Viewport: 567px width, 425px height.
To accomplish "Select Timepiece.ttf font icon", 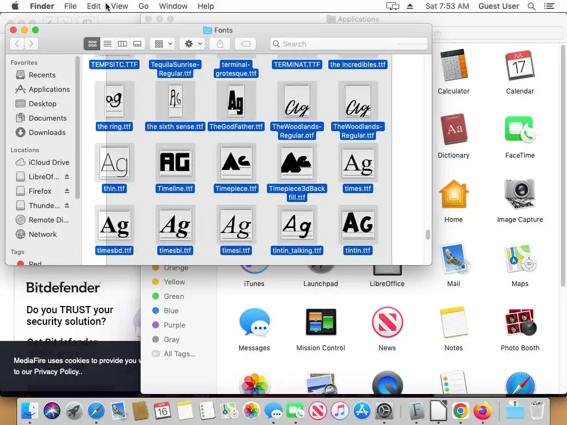I will [236, 163].
